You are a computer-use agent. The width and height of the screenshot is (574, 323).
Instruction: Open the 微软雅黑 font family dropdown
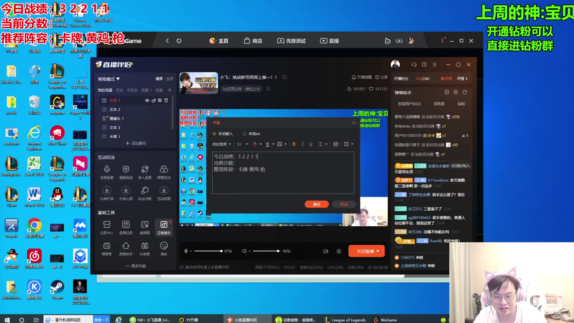pyautogui.click(x=222, y=144)
